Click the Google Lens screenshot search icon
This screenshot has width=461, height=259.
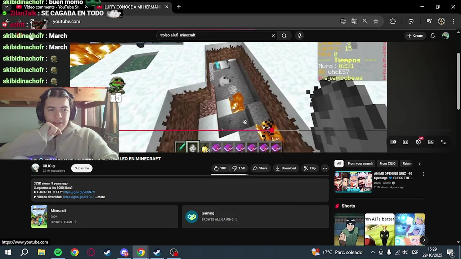411,21
